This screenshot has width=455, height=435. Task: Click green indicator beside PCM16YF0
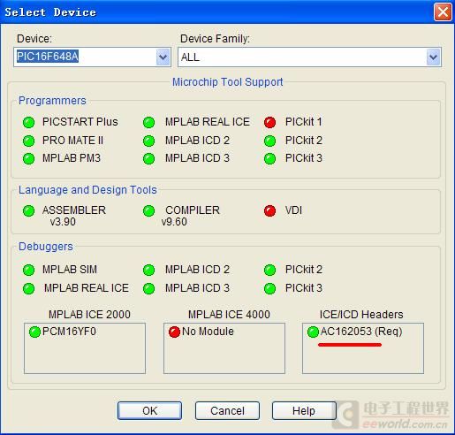click(34, 332)
